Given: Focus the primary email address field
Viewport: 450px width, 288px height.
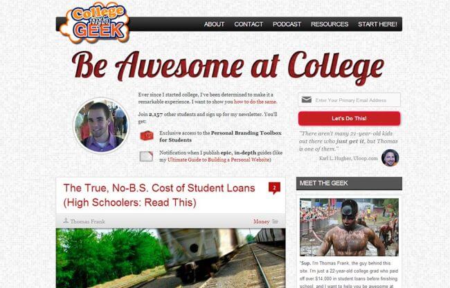Looking at the screenshot, I should [x=349, y=100].
